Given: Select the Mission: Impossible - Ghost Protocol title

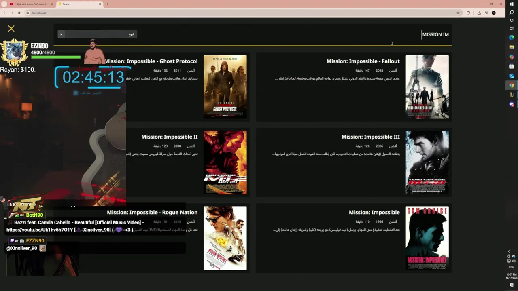Looking at the screenshot, I should [151, 61].
